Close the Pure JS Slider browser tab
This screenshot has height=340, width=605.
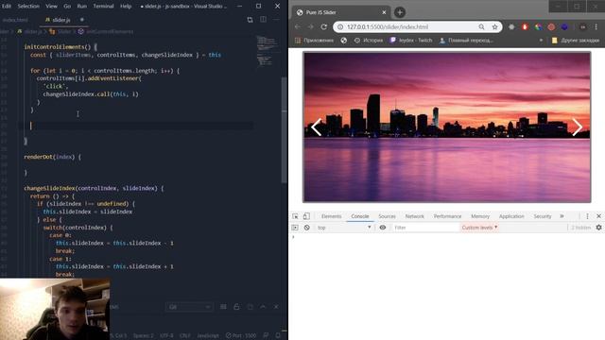click(x=384, y=12)
